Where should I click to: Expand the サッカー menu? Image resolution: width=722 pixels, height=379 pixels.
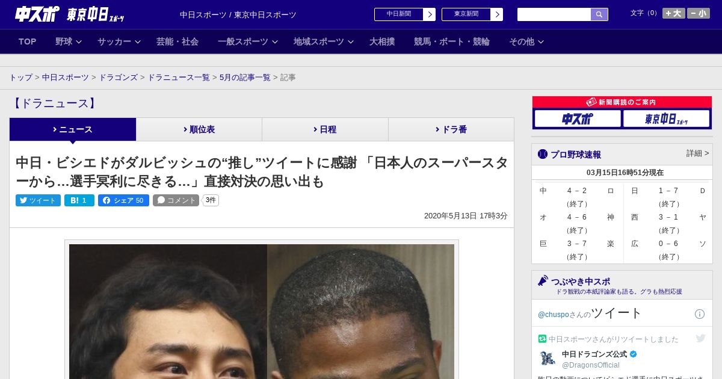tap(119, 42)
